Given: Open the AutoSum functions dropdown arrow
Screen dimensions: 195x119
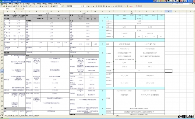Looking at the screenshot, I should (x=44, y=6).
